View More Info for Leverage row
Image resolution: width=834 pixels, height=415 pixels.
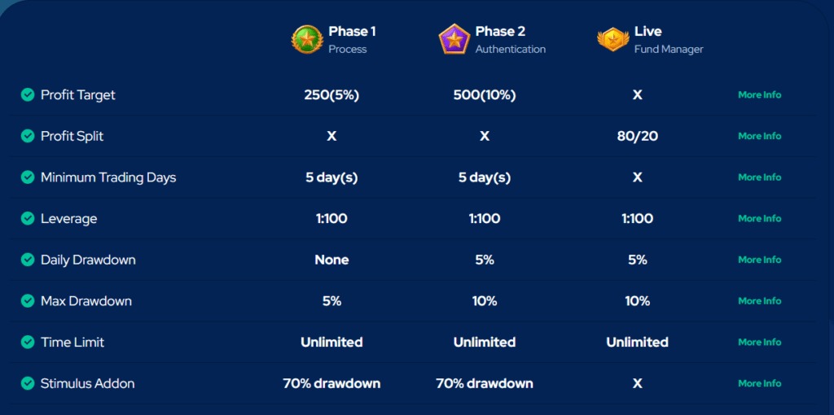(x=759, y=219)
